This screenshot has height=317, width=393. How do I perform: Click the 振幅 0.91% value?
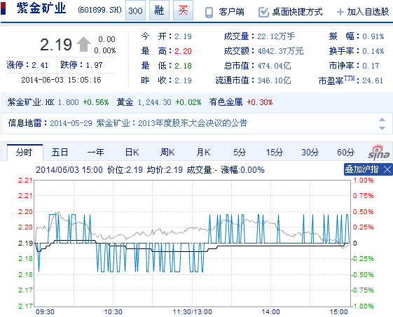tap(373, 36)
